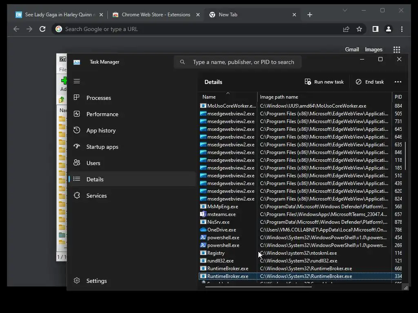Screen dimensions: 418x313
Task: Click Chrome's back arrow
Action: coord(16,29)
